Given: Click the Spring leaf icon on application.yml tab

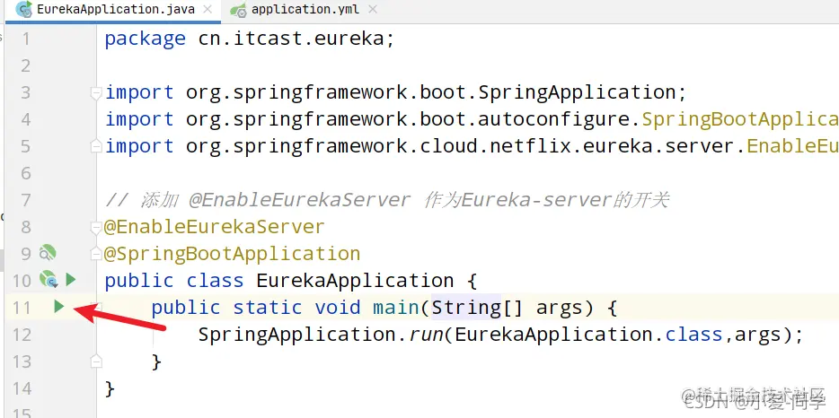Looking at the screenshot, I should [238, 10].
